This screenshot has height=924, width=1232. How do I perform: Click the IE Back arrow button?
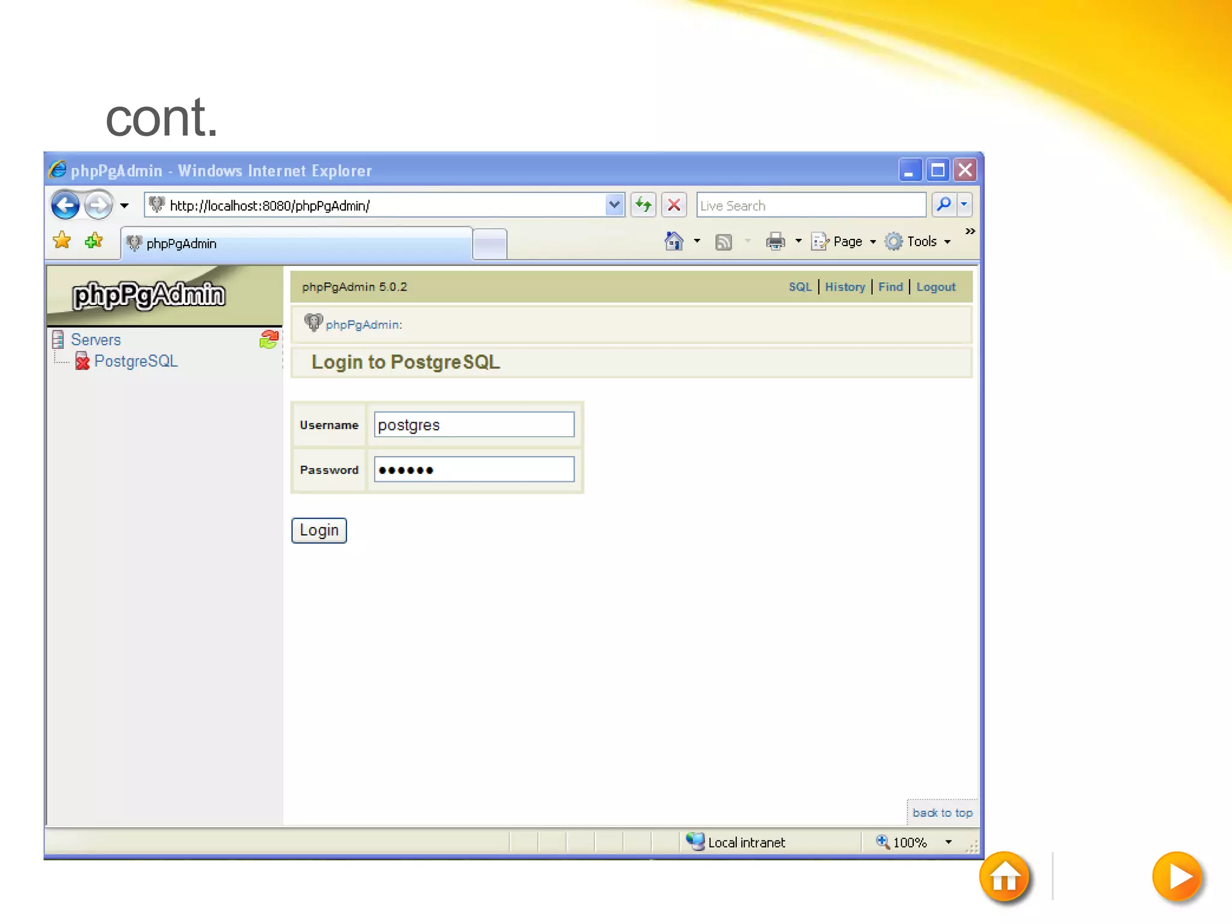point(65,205)
